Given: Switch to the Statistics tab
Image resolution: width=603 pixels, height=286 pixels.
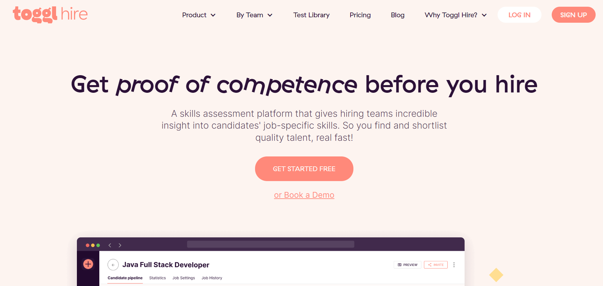Looking at the screenshot, I should 158,278.
